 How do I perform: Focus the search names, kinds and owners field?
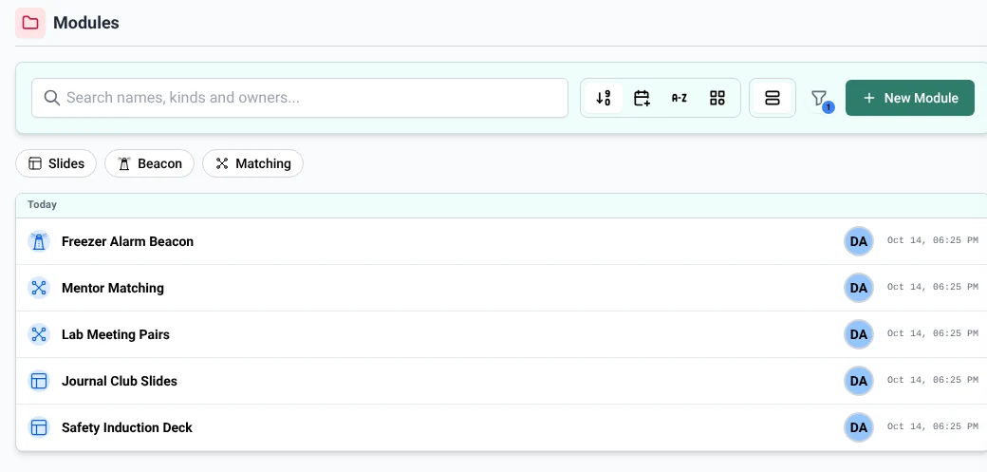point(300,98)
